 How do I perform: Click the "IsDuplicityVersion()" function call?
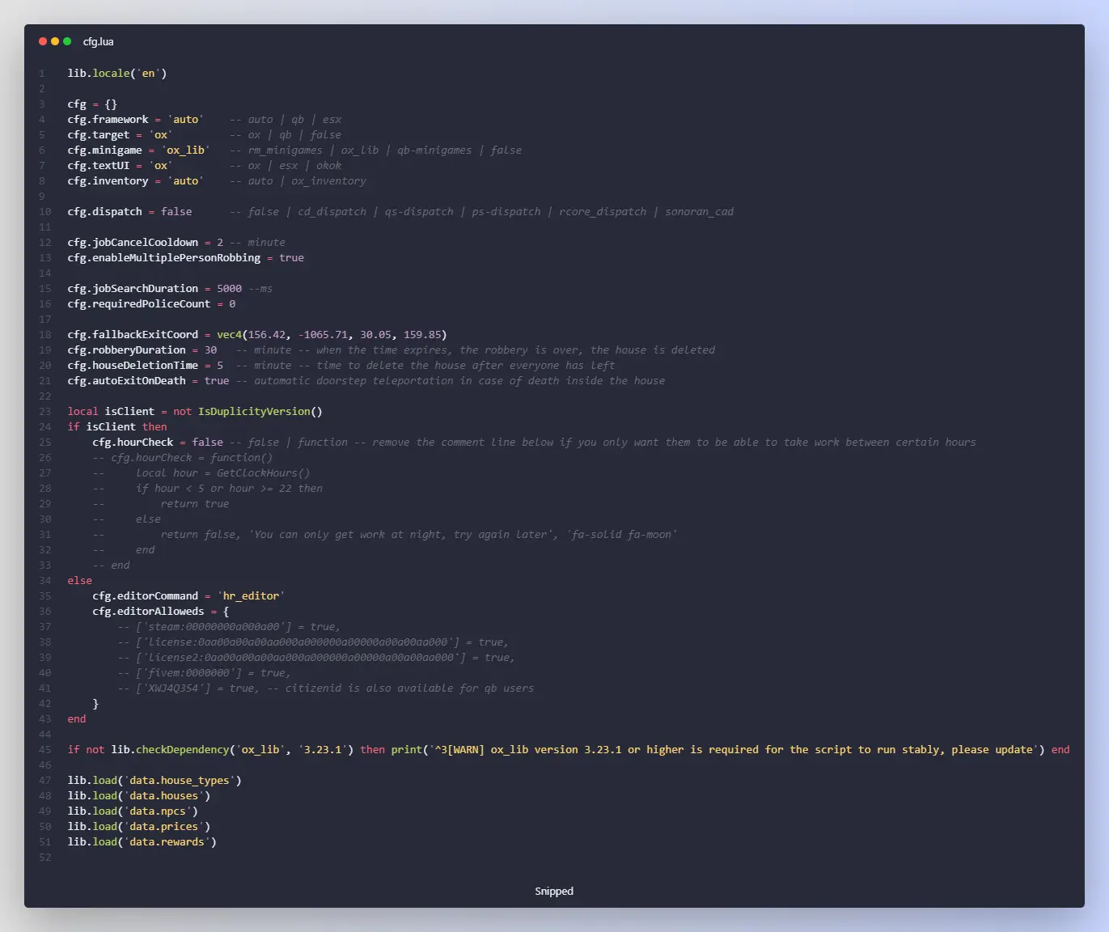point(260,411)
